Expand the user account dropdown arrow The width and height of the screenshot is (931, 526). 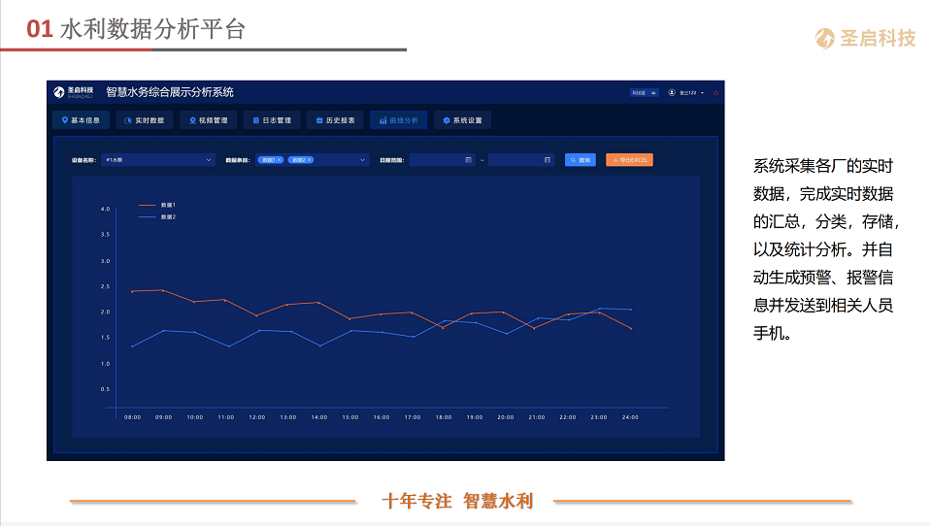pyautogui.click(x=703, y=92)
